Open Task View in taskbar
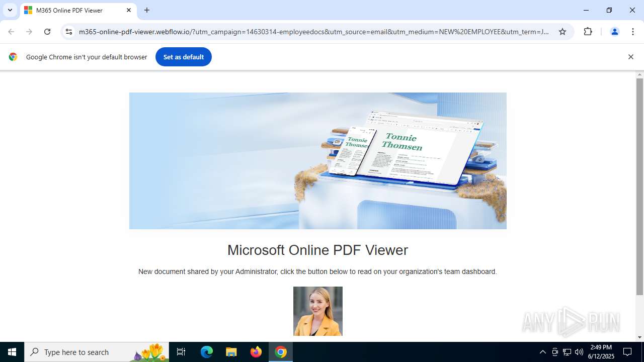644x362 pixels. pyautogui.click(x=181, y=352)
